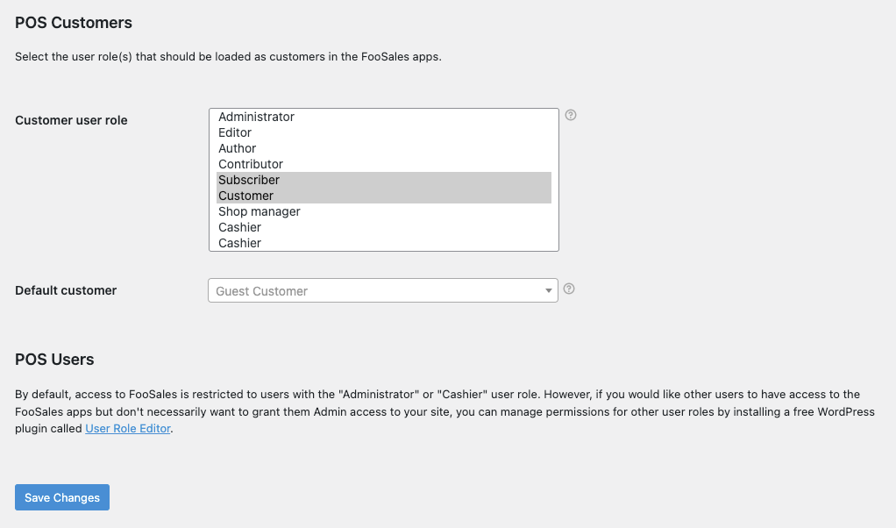
Task: Click help icon beside Customer user role list
Action: click(x=571, y=115)
